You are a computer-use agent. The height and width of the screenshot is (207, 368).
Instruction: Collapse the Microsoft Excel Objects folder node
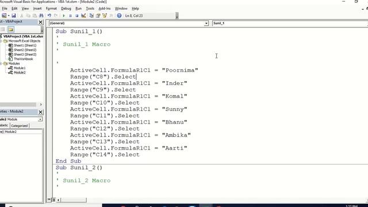[1, 41]
